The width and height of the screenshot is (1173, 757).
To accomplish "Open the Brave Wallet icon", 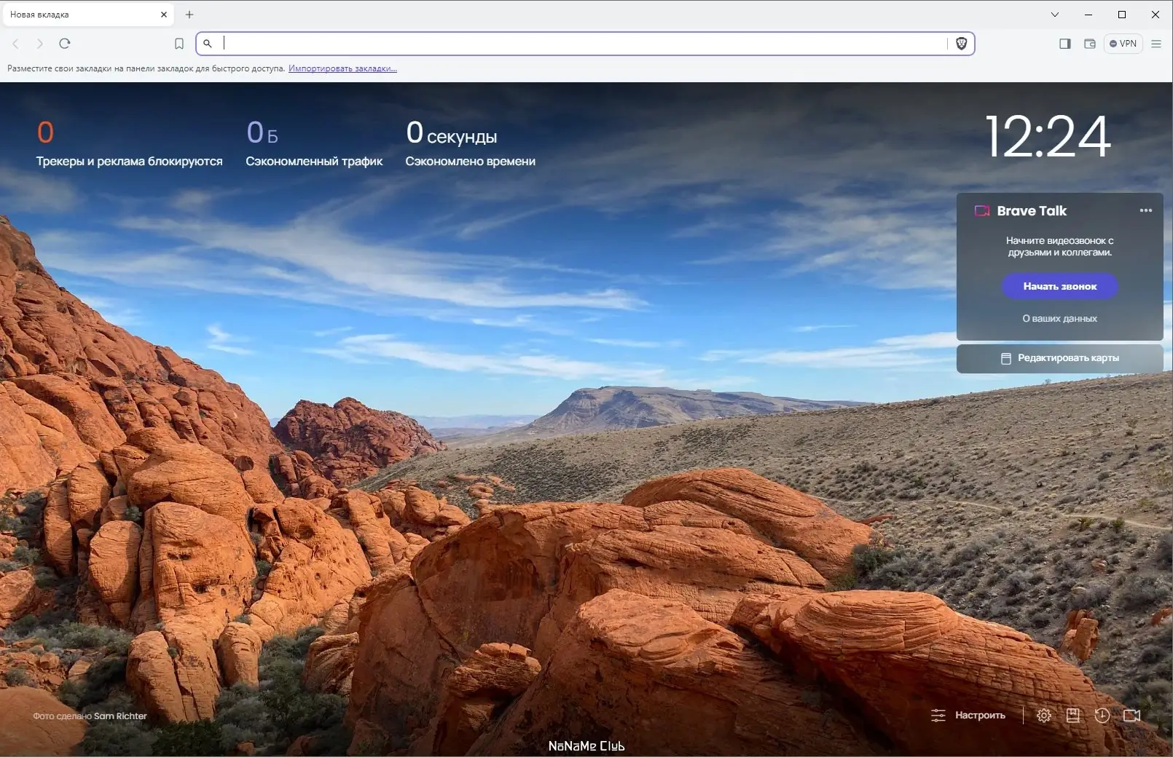I will (1090, 44).
